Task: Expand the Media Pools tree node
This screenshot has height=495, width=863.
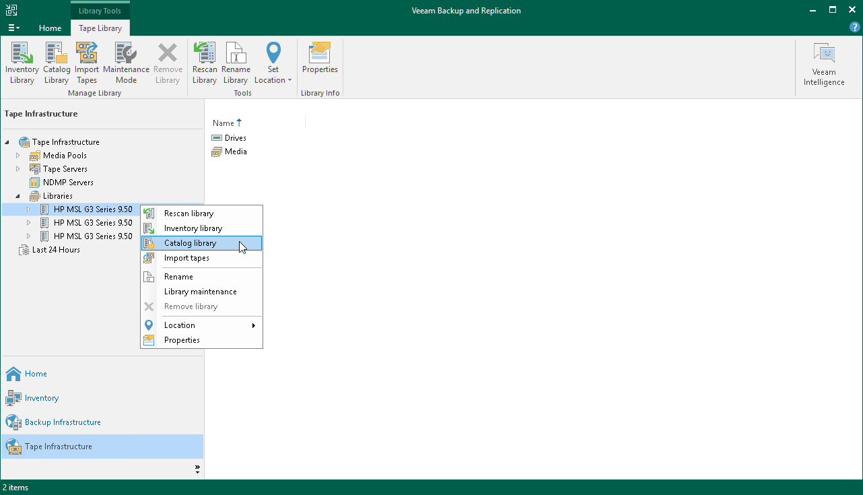Action: click(18, 156)
